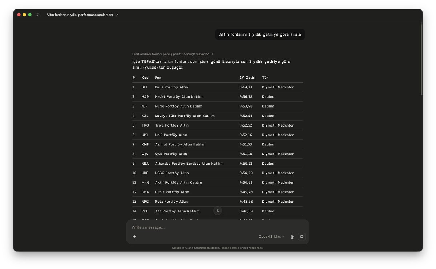Select the fund code 'DBA'
The image size is (436, 269).
[x=145, y=192]
